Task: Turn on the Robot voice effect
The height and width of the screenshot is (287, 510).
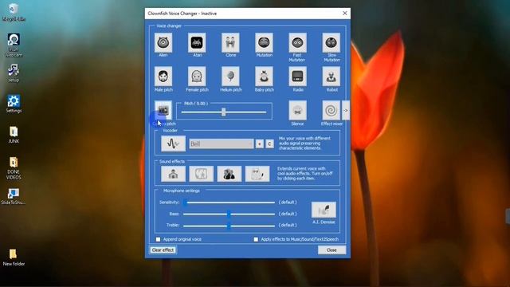Action: pos(331,77)
